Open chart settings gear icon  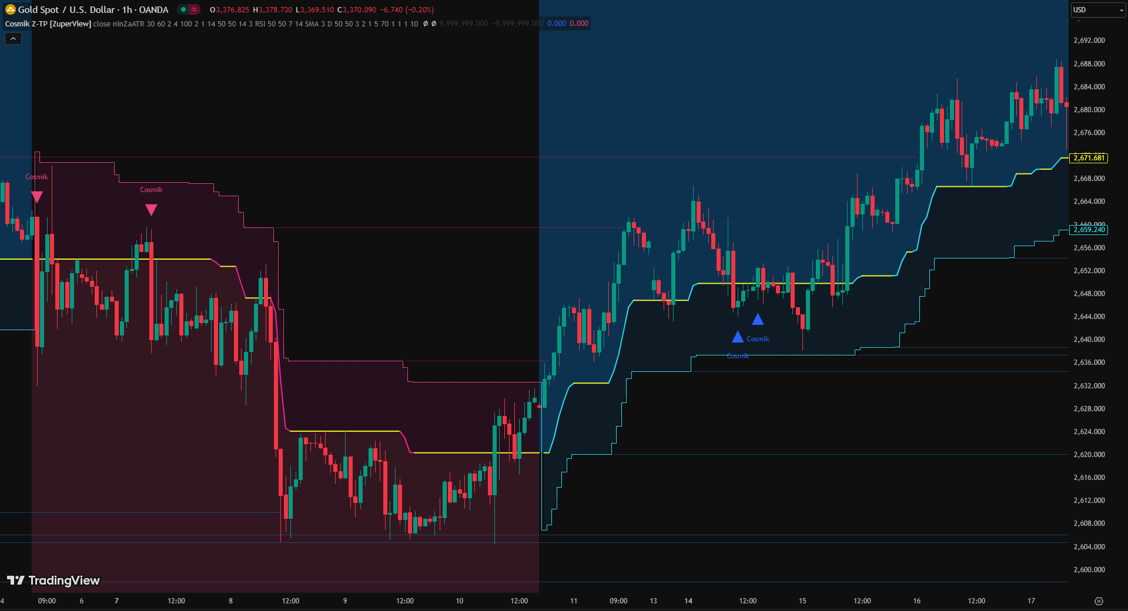click(1099, 601)
